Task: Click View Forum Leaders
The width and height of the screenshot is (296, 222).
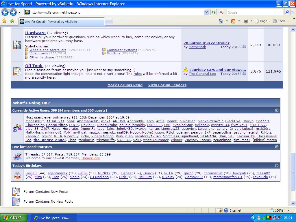Action: pos(167,85)
